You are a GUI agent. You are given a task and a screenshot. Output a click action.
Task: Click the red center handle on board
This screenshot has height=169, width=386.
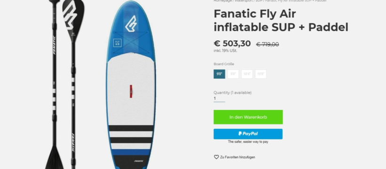[131, 92]
